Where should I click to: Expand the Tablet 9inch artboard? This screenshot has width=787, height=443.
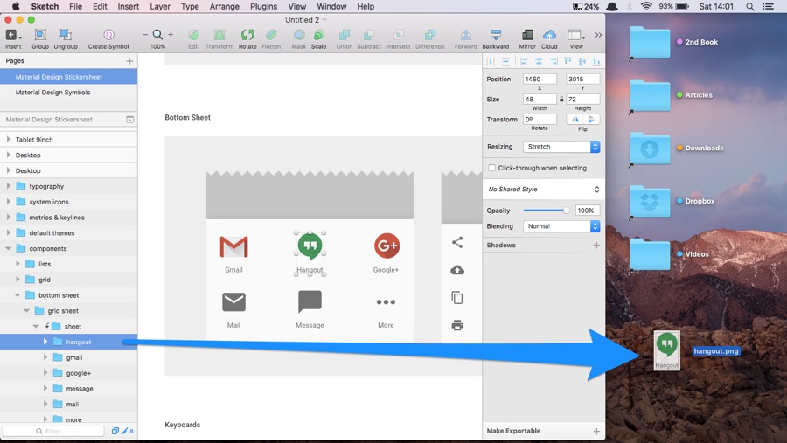[9, 140]
